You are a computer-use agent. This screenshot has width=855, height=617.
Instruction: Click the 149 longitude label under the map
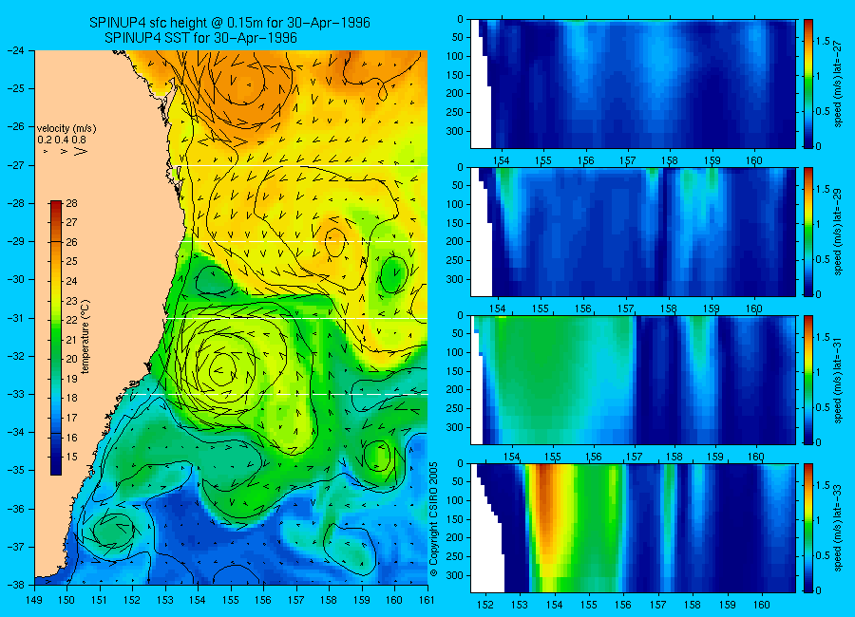[34, 600]
